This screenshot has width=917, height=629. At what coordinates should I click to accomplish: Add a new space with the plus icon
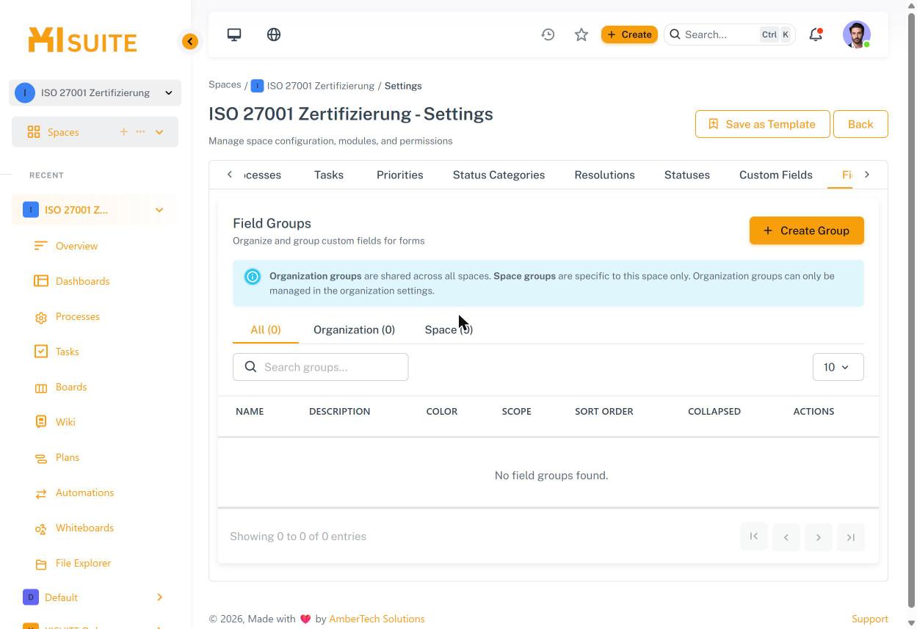[x=123, y=132]
